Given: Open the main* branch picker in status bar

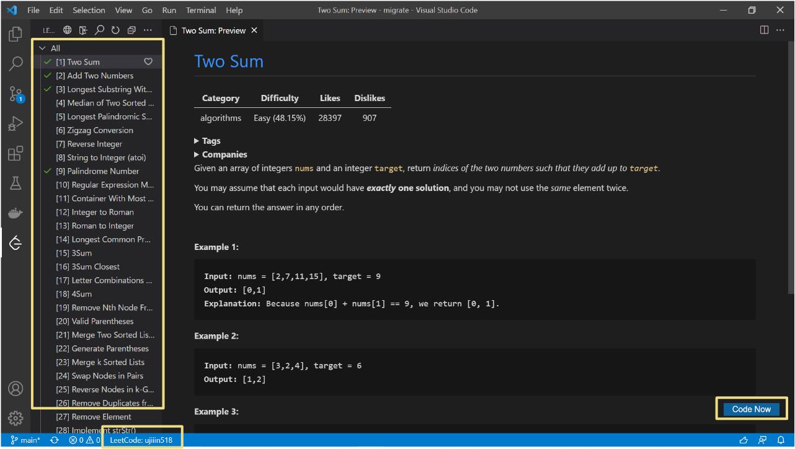Looking at the screenshot, I should coord(25,439).
